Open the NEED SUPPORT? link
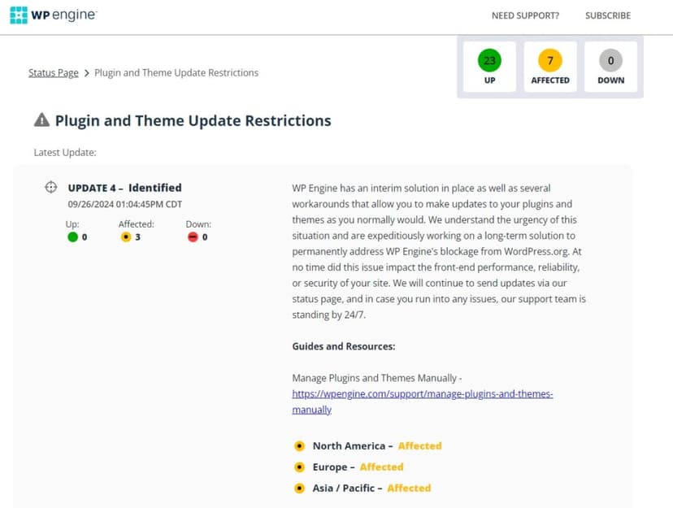The width and height of the screenshot is (673, 508). click(x=525, y=16)
